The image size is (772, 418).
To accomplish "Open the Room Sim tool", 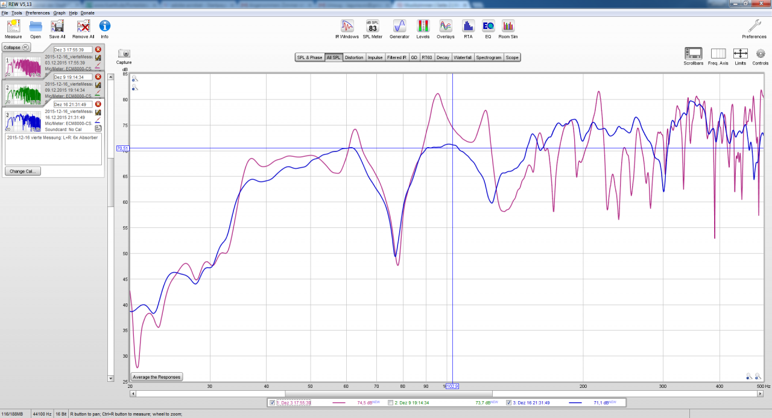I will click(508, 26).
